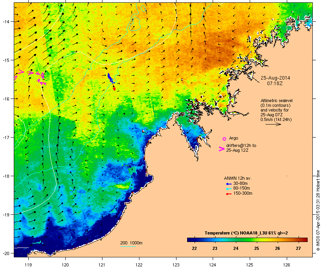The width and height of the screenshot is (323, 268).
Task: Click the cyan depth contour legend line
Action: point(128,247)
